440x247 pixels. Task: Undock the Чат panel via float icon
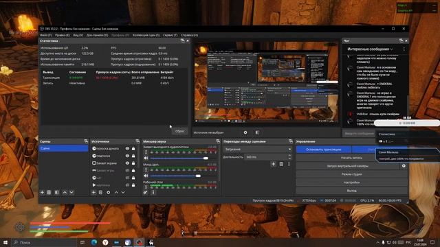coord(401,41)
